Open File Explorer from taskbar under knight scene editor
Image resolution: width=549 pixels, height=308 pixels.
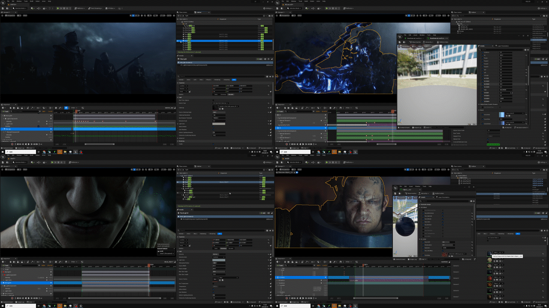pos(65,152)
